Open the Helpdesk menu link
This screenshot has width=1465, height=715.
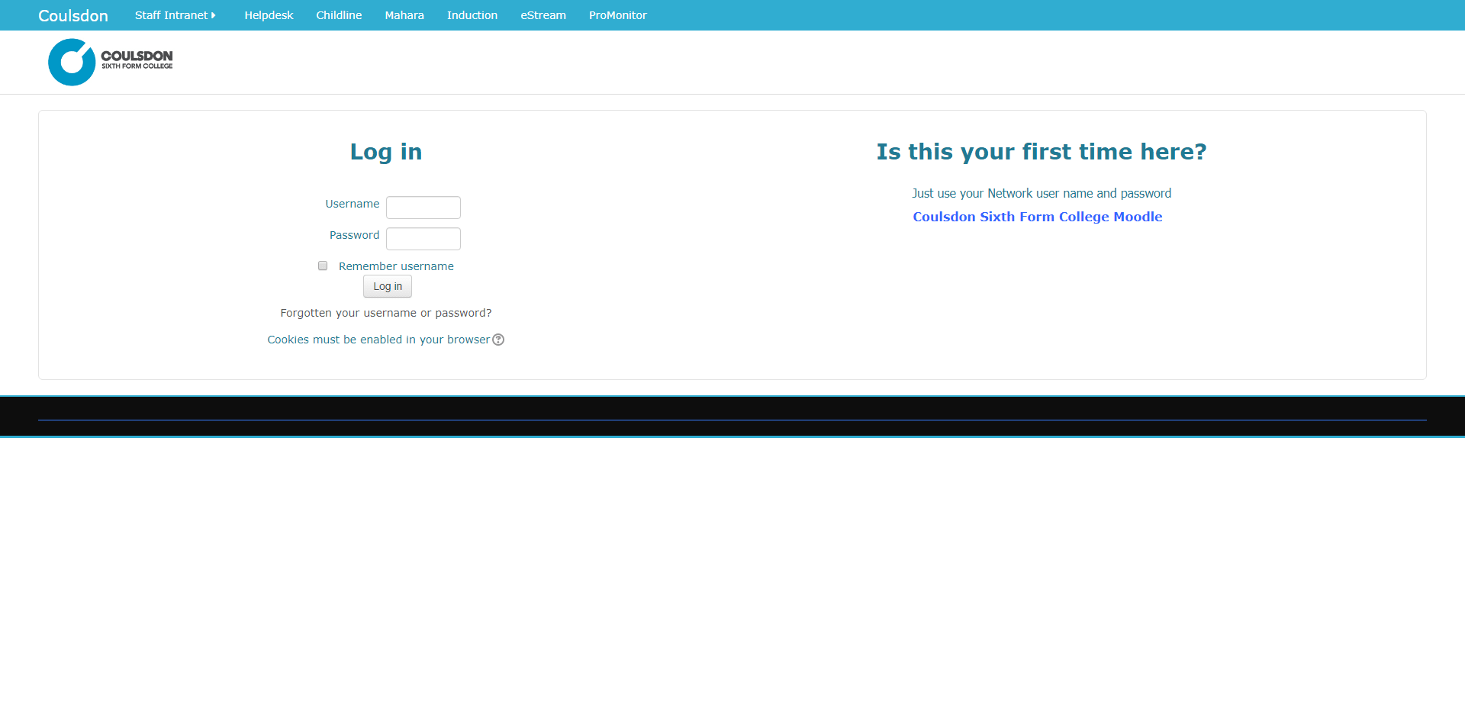[x=269, y=15]
